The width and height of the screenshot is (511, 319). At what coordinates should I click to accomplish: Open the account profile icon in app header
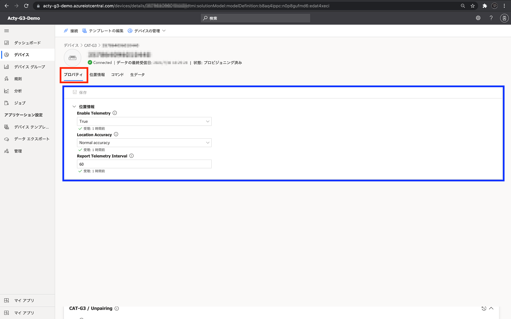point(504,18)
